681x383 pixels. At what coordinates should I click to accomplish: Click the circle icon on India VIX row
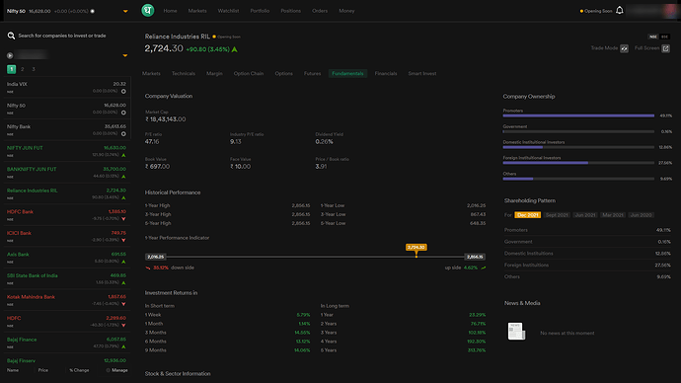(123, 91)
